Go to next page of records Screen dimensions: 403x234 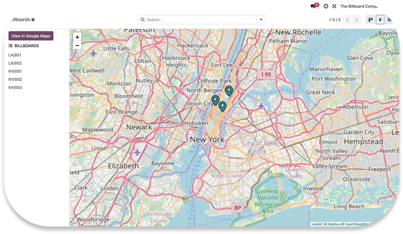357,20
